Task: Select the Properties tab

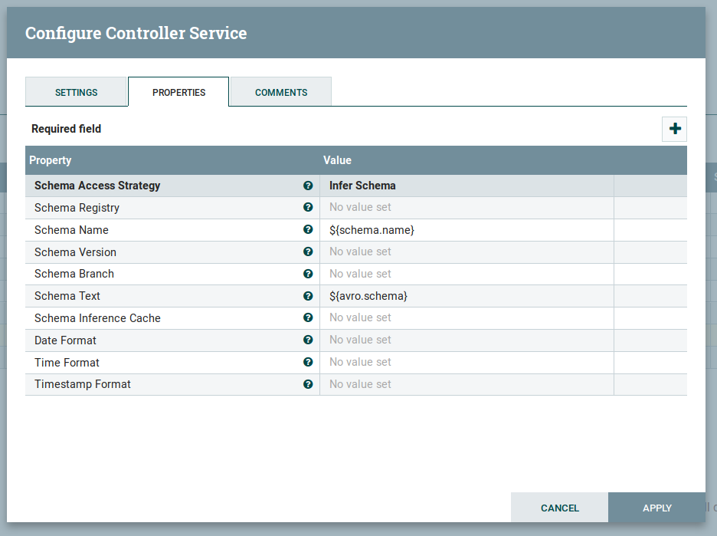Action: (178, 92)
